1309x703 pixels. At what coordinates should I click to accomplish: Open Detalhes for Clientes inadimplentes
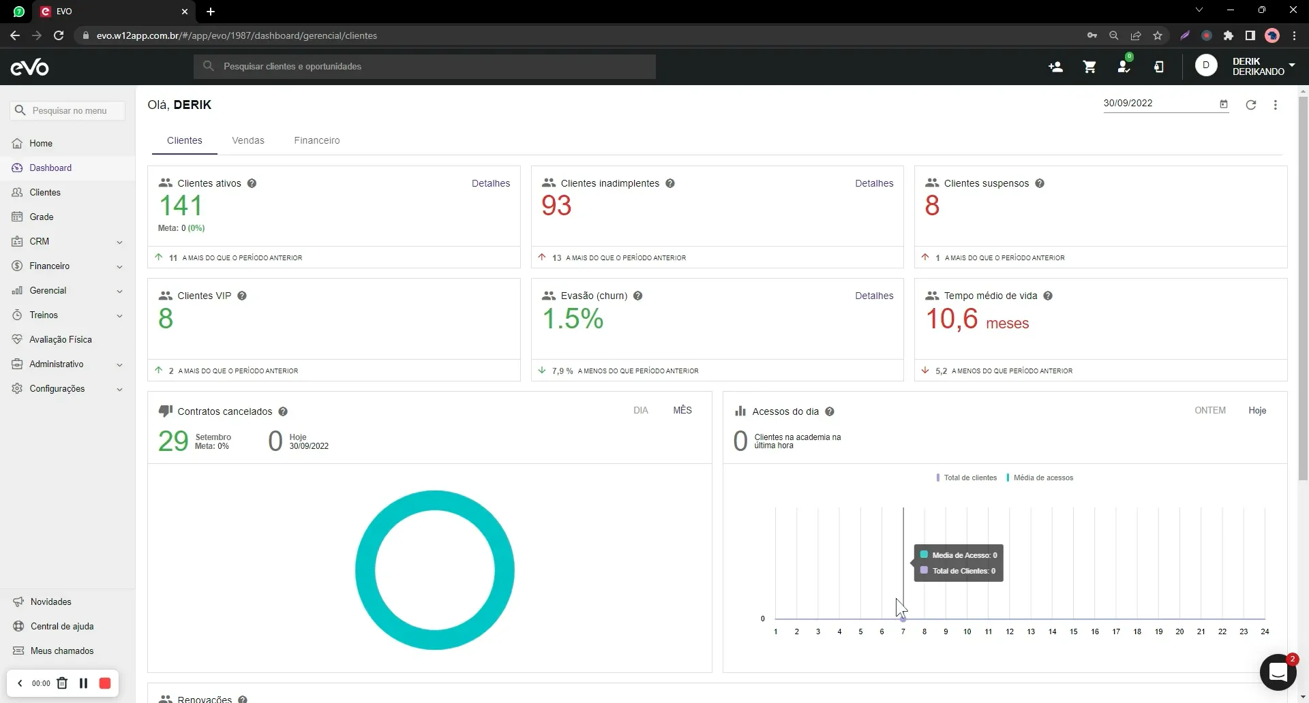coord(873,183)
